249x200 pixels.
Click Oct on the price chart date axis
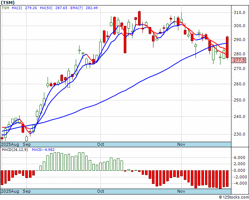click(101, 144)
